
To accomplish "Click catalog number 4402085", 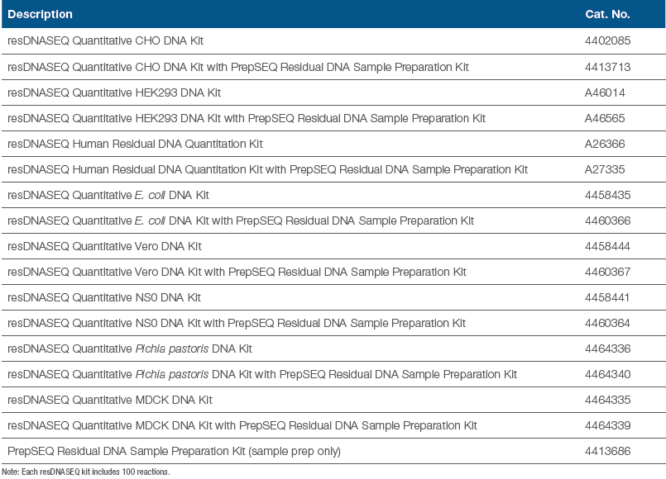I will click(x=607, y=40).
